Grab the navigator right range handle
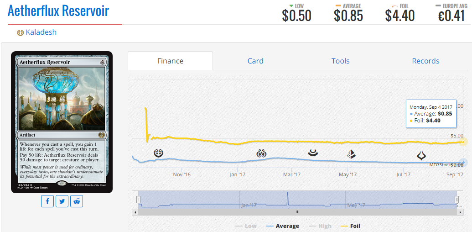Image resolution: width=472 pixels, height=232 pixels. click(456, 200)
